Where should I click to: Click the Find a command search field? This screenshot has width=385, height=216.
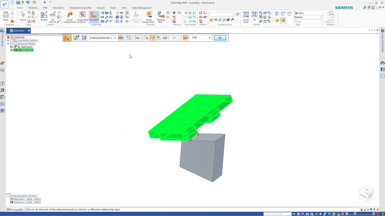tap(277, 214)
